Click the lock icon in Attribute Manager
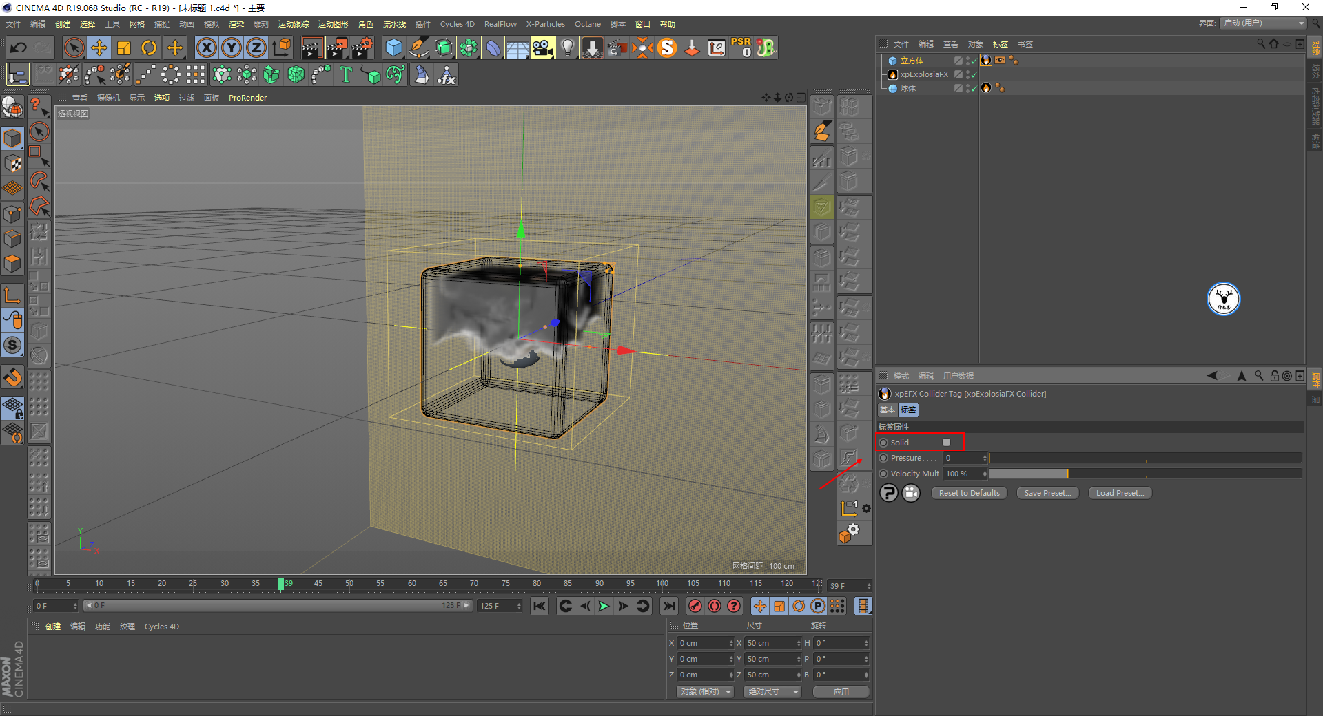 point(1275,375)
